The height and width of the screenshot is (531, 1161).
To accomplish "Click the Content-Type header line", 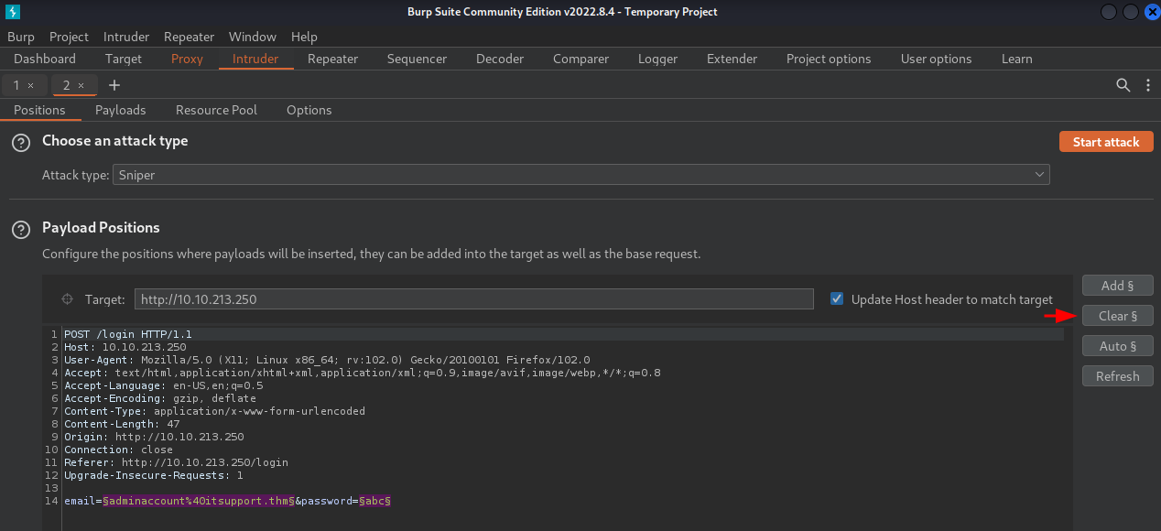I will pos(214,411).
